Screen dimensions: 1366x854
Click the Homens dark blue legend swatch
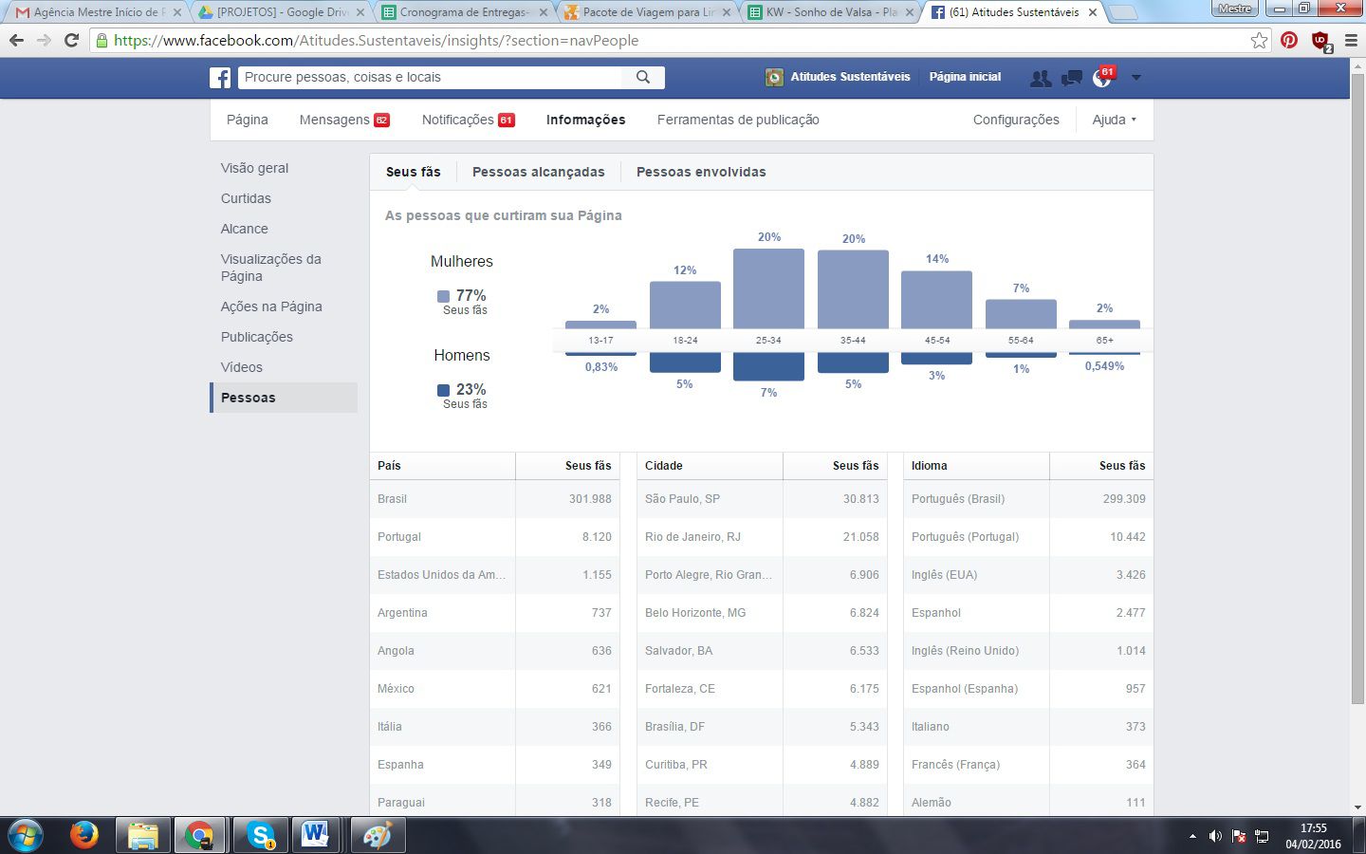(443, 390)
